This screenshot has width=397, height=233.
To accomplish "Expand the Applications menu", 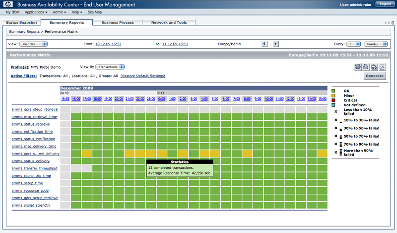I will pyautogui.click(x=36, y=12).
